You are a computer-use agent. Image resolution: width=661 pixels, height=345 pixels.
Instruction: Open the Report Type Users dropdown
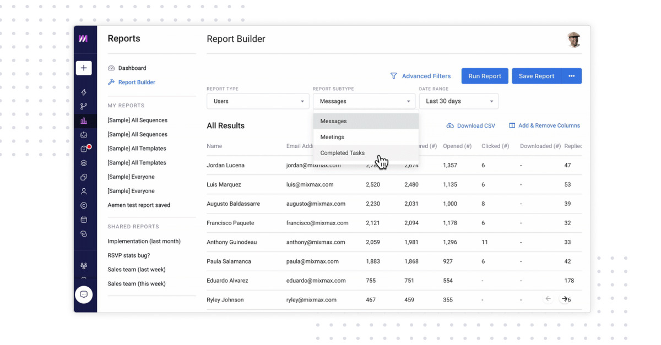pos(258,101)
